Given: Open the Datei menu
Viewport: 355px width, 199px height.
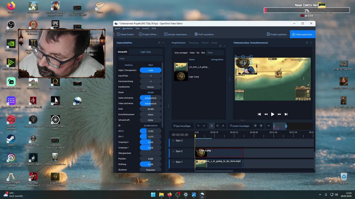Looking at the screenshot, I should (118, 28).
